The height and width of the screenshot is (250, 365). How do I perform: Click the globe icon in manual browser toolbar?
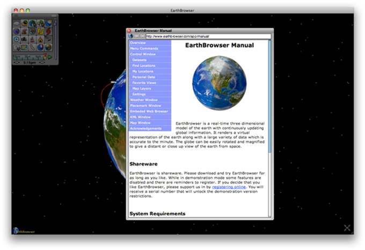[x=130, y=36]
